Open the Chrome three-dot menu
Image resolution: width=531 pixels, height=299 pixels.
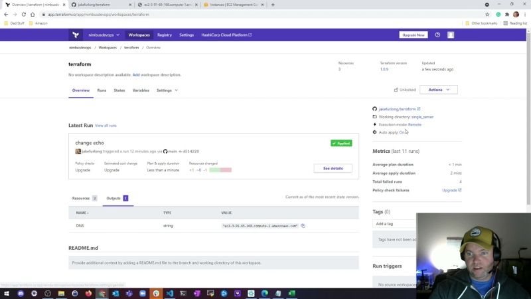click(525, 15)
